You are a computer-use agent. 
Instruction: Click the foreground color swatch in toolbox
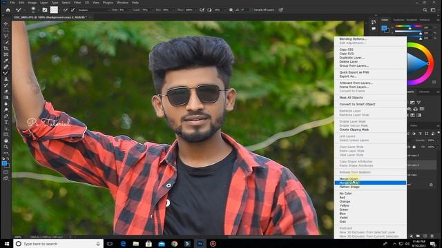coord(4,163)
